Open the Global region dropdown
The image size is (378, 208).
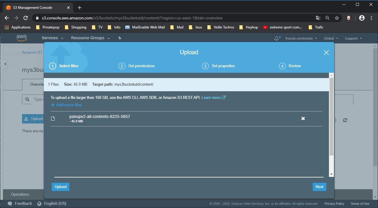click(331, 38)
